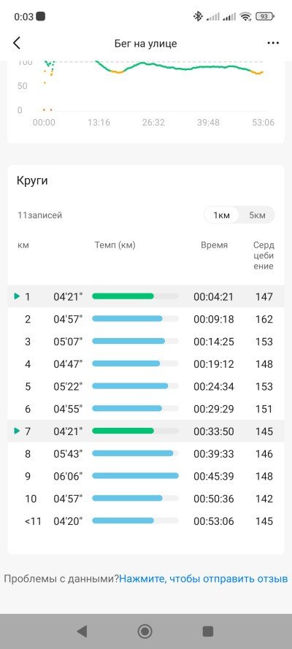Image resolution: width=292 pixels, height=649 pixels.
Task: Tap the Бег на улице title
Action: [x=145, y=44]
